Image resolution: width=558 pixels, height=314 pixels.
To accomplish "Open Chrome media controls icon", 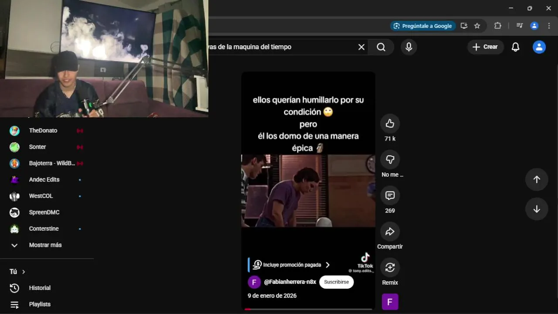I will 519,26.
